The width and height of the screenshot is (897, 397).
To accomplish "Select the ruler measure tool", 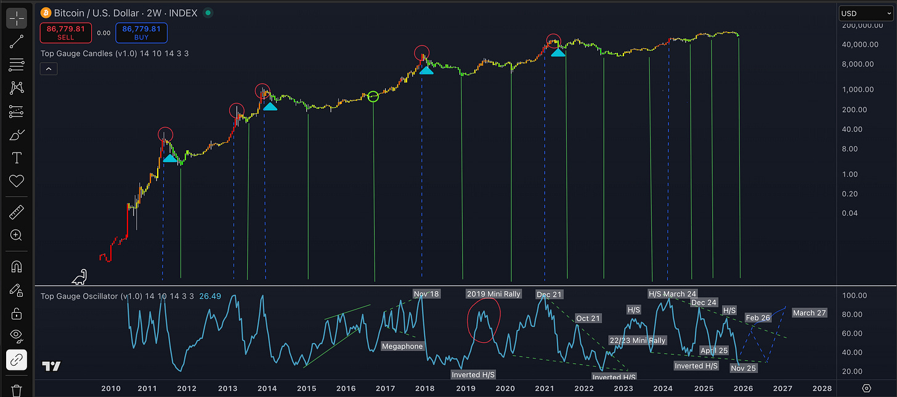I will pyautogui.click(x=17, y=213).
